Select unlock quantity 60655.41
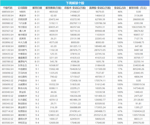The image size is (150, 125). point(53,27)
